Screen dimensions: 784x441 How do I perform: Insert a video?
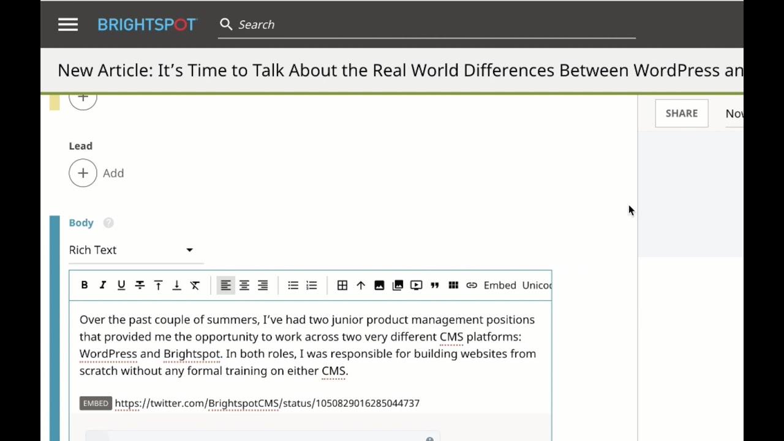417,285
